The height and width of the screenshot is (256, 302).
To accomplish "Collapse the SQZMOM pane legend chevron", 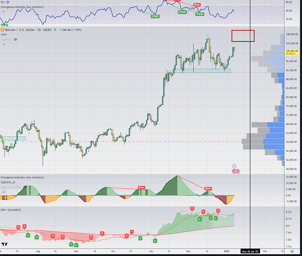I will 4,192.
